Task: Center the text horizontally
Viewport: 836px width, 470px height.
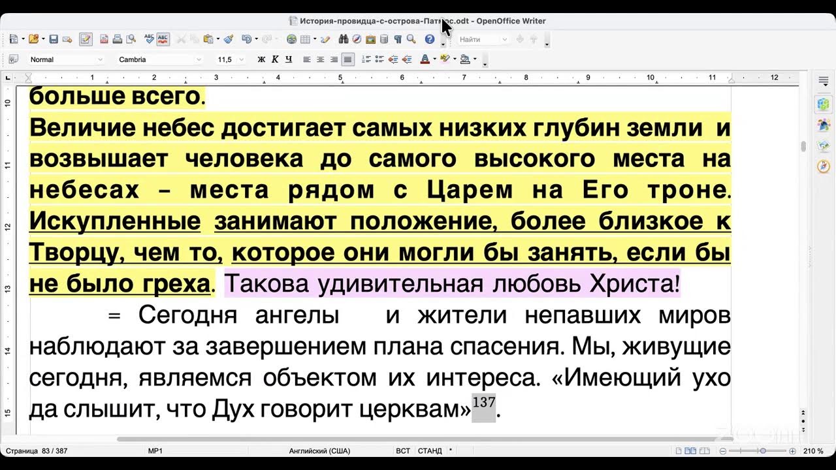Action: click(320, 59)
